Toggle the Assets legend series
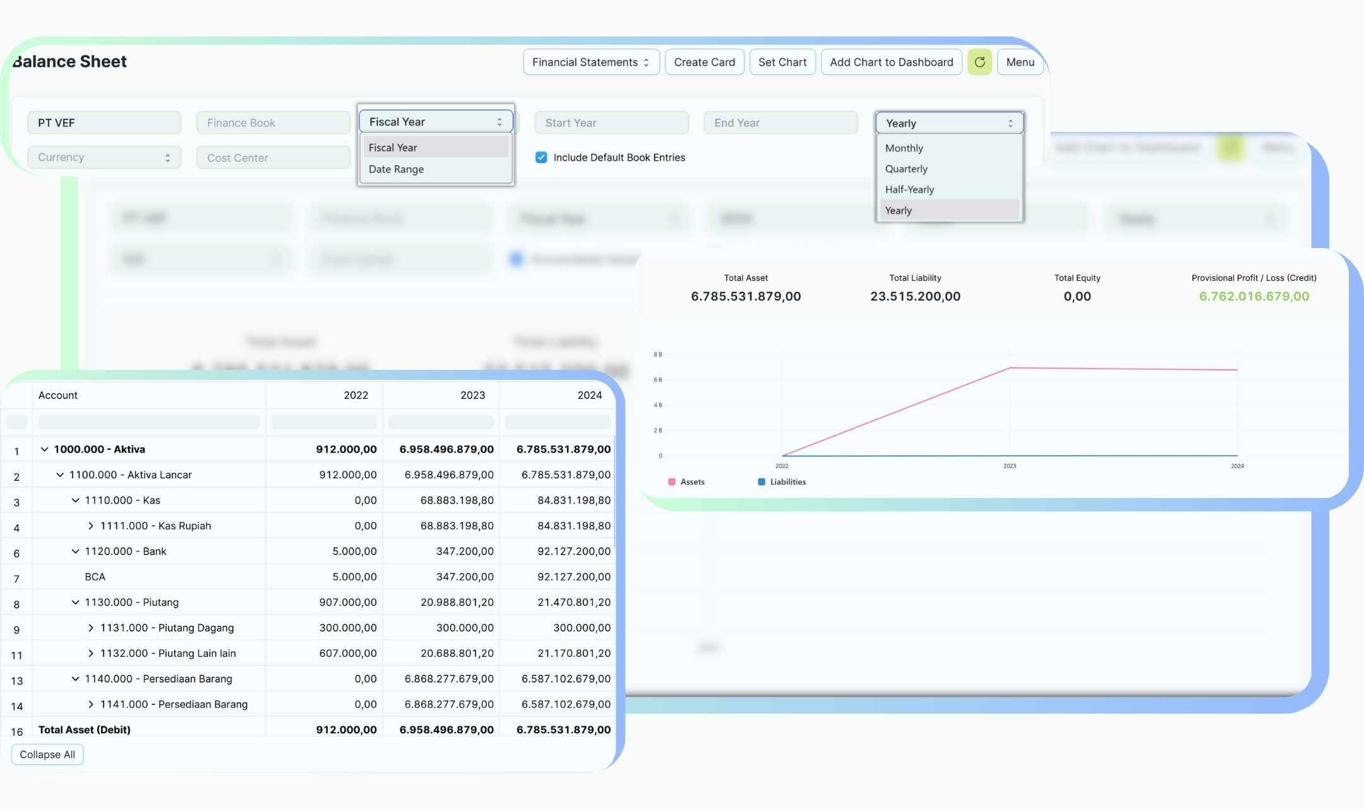The image size is (1364, 809). pos(692,482)
